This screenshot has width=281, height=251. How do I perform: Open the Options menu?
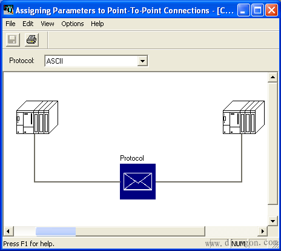[73, 24]
